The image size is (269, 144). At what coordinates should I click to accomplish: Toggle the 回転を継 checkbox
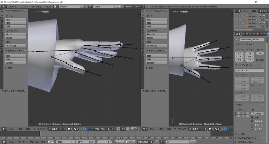(252, 121)
